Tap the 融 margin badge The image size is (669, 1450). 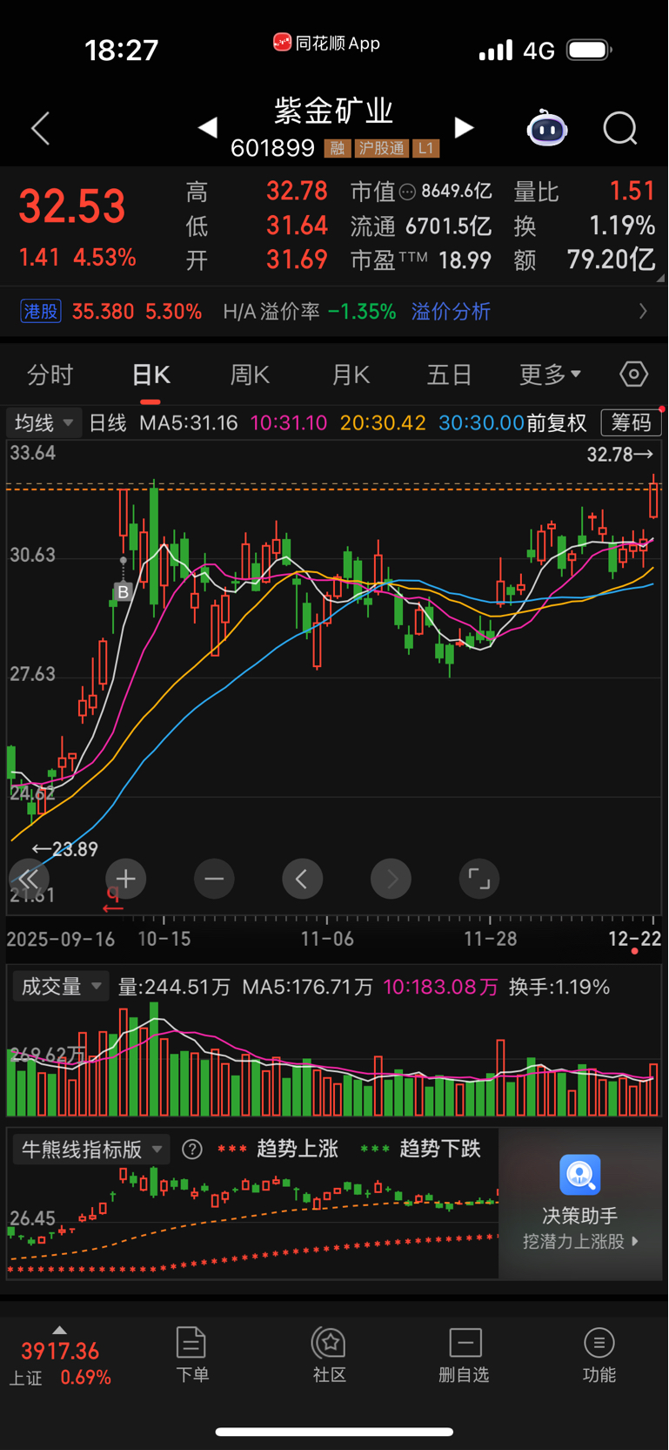[338, 148]
